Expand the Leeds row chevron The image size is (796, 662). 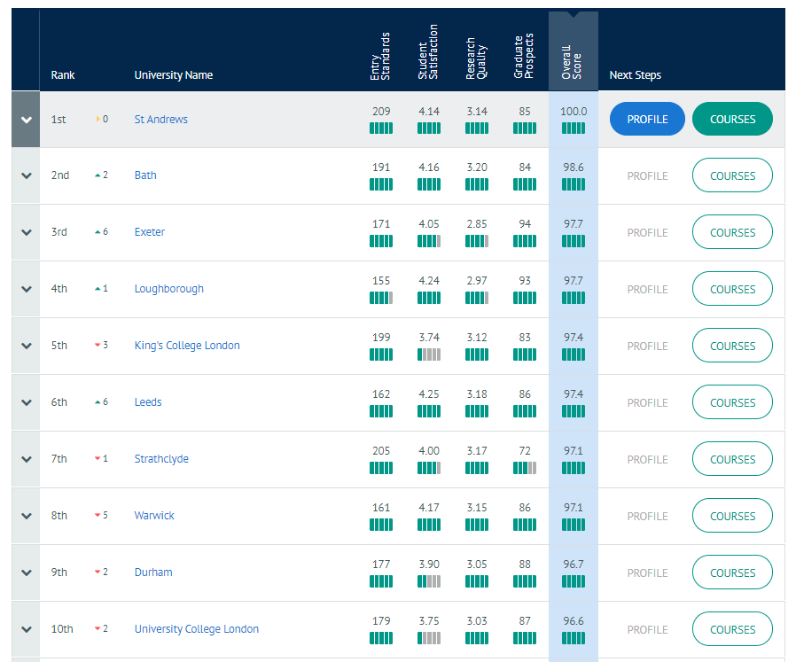[27, 402]
